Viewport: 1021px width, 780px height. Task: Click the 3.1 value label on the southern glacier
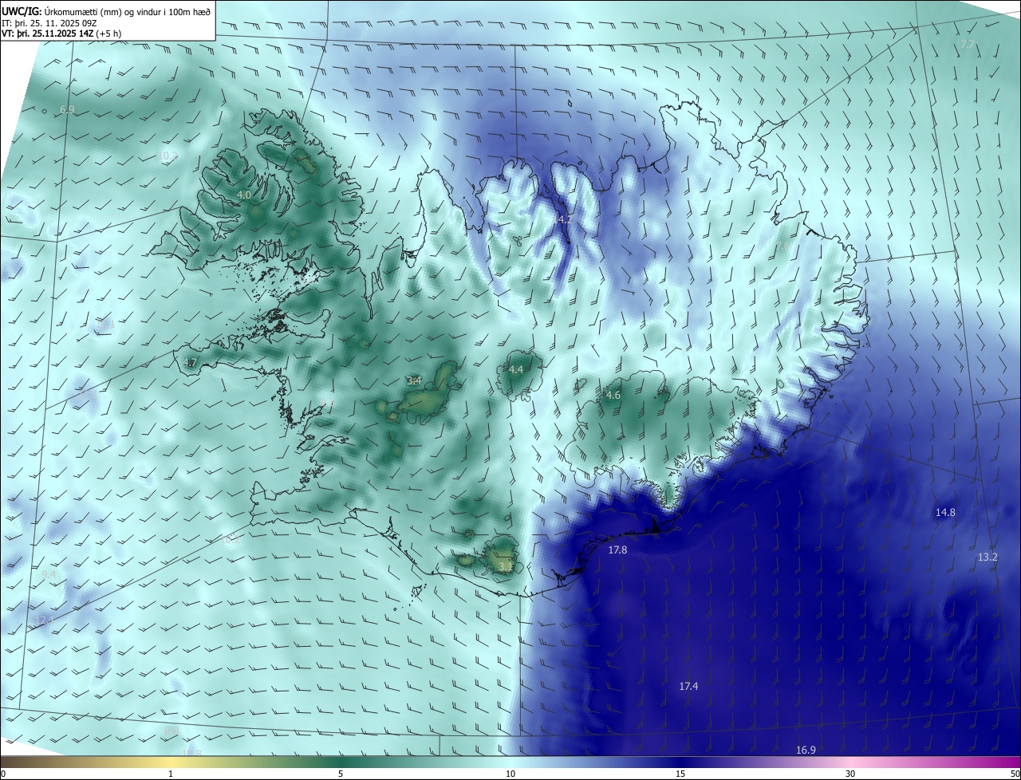506,567
